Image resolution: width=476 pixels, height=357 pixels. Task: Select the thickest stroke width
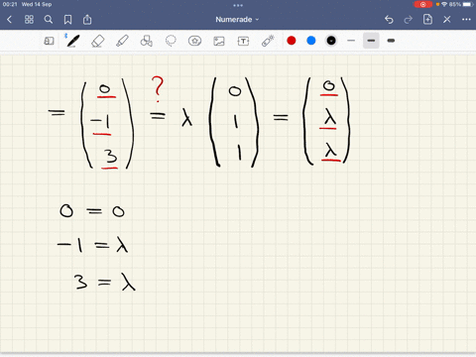coord(391,41)
